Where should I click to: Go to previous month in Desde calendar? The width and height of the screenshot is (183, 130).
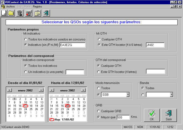coord(9,90)
